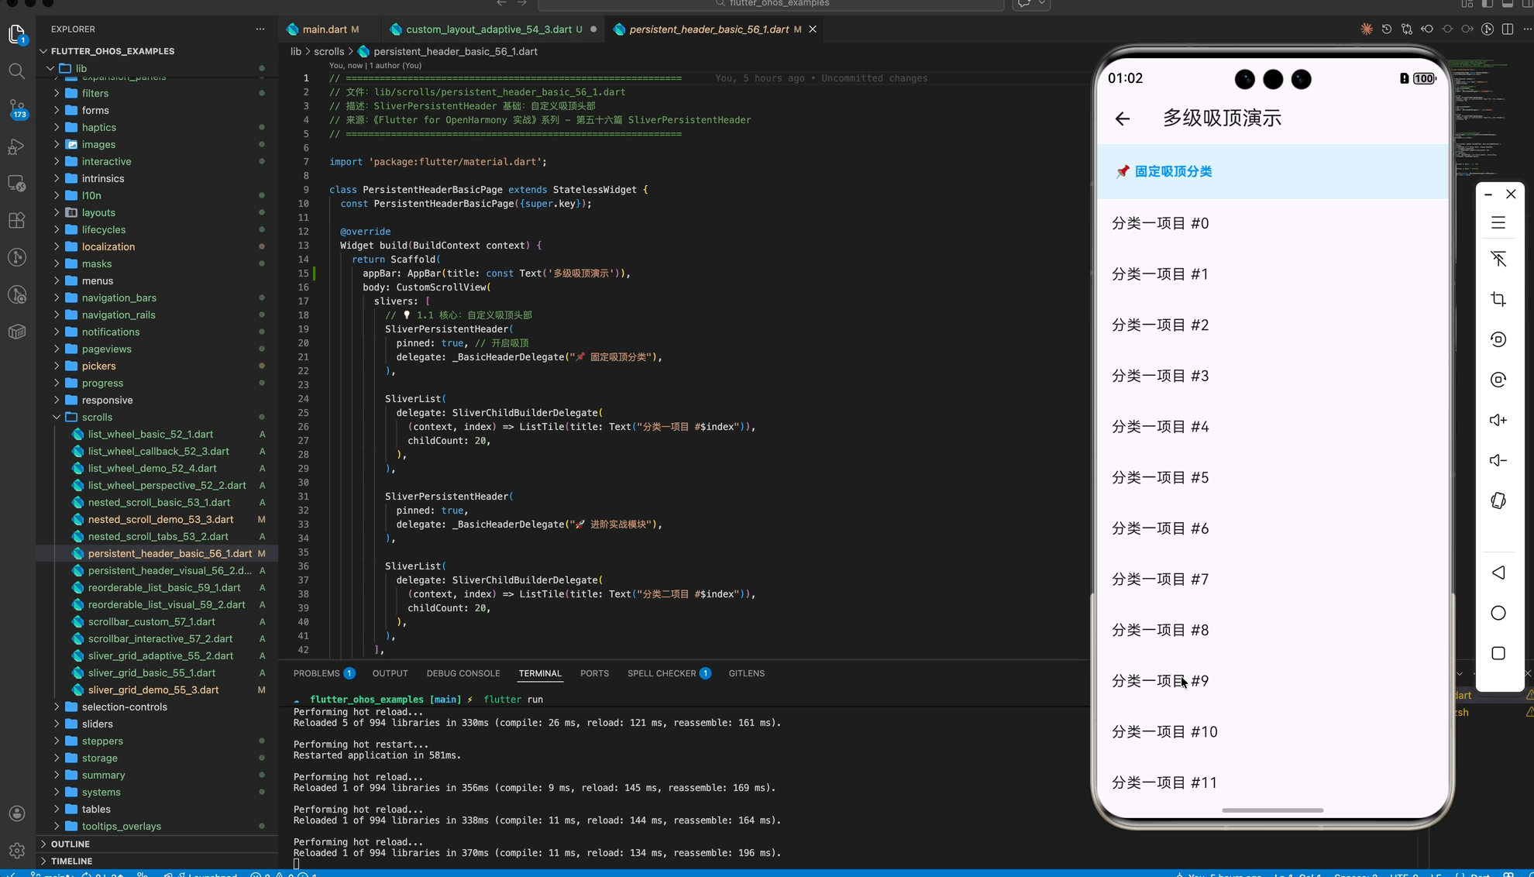Switch to the DEBUG CONSOLE tab

click(x=463, y=673)
